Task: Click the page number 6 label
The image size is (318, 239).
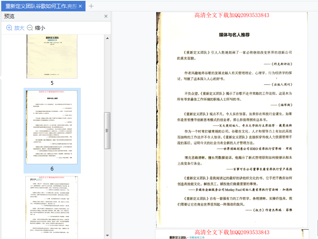Action: (52, 168)
